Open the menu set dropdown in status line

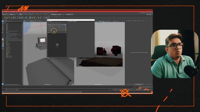point(5,15)
